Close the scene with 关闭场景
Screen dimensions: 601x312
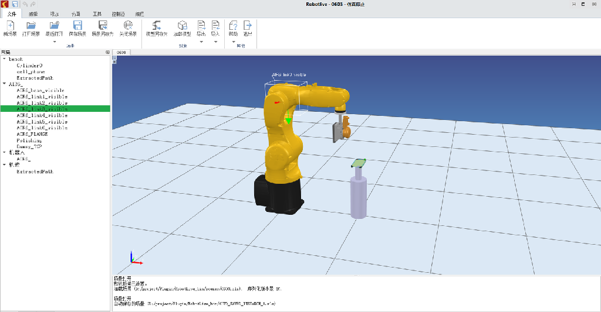point(128,27)
